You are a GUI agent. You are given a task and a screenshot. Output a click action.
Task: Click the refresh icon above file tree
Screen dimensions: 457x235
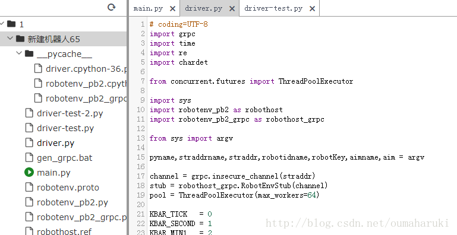(x=112, y=7)
